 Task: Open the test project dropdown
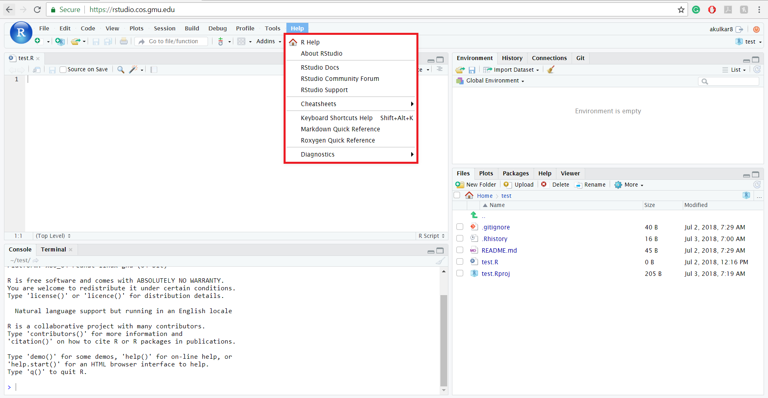tap(748, 42)
